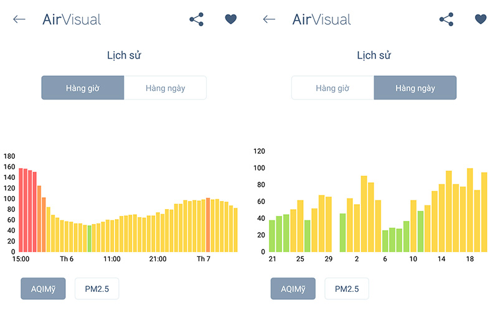Image resolution: width=498 pixels, height=318 pixels.
Task: Click the tallest red bar at 15:00
Action: tap(21, 210)
